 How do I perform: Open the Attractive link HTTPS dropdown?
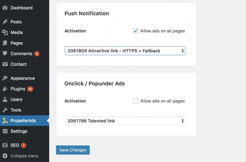coord(125,51)
